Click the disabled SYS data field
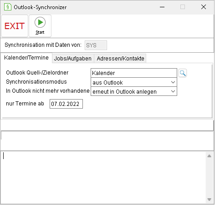 point(96,45)
